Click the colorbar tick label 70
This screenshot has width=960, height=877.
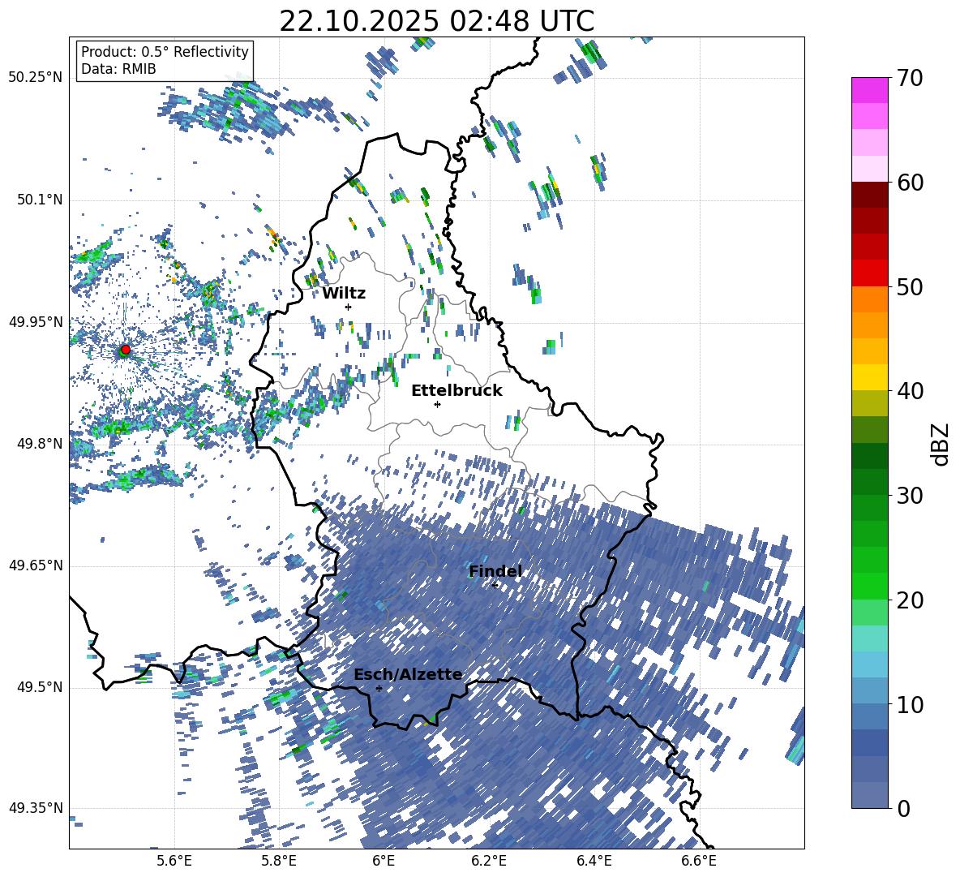coord(910,79)
